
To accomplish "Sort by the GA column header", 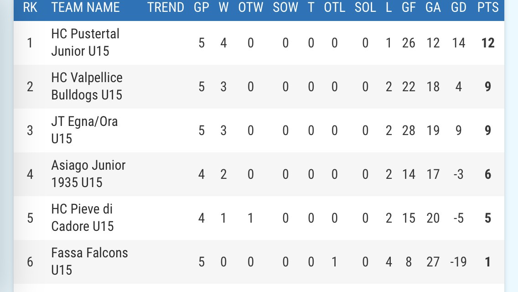I will pos(433,7).
